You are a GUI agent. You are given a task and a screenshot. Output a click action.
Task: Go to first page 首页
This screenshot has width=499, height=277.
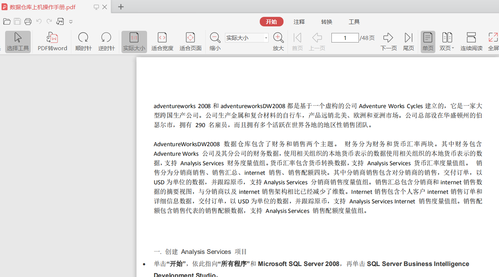pyautogui.click(x=297, y=42)
